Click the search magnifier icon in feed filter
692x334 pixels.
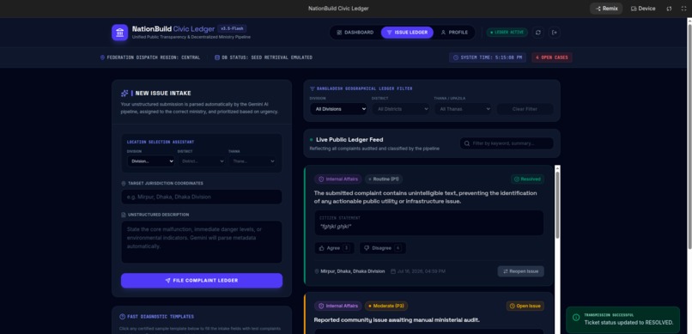coord(467,143)
